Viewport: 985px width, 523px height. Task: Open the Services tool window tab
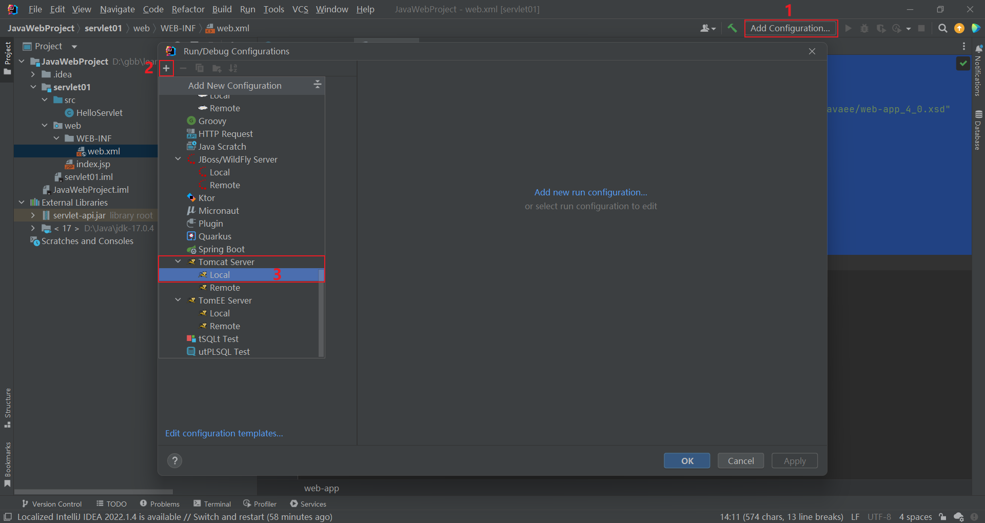tap(308, 504)
